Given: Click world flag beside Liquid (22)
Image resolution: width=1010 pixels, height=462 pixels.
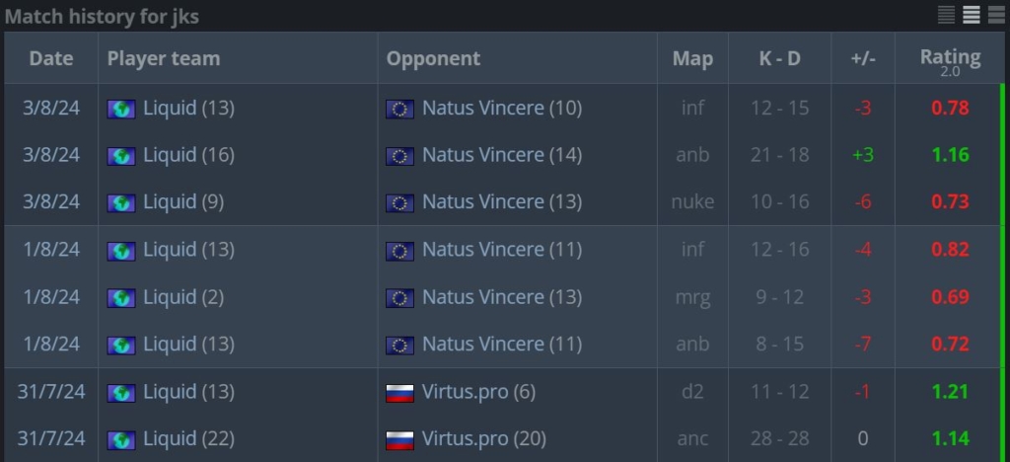Looking at the screenshot, I should 121,440.
